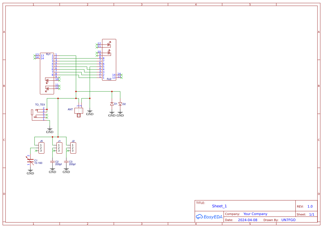
Task: Select connector J1 symbol
Action: coord(59,148)
